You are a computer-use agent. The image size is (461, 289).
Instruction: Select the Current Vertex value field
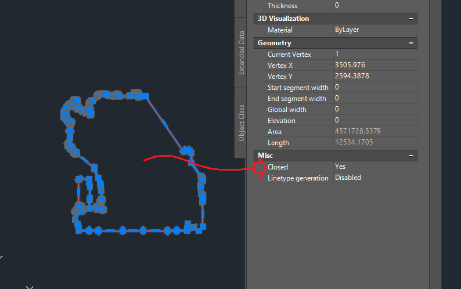click(x=375, y=54)
